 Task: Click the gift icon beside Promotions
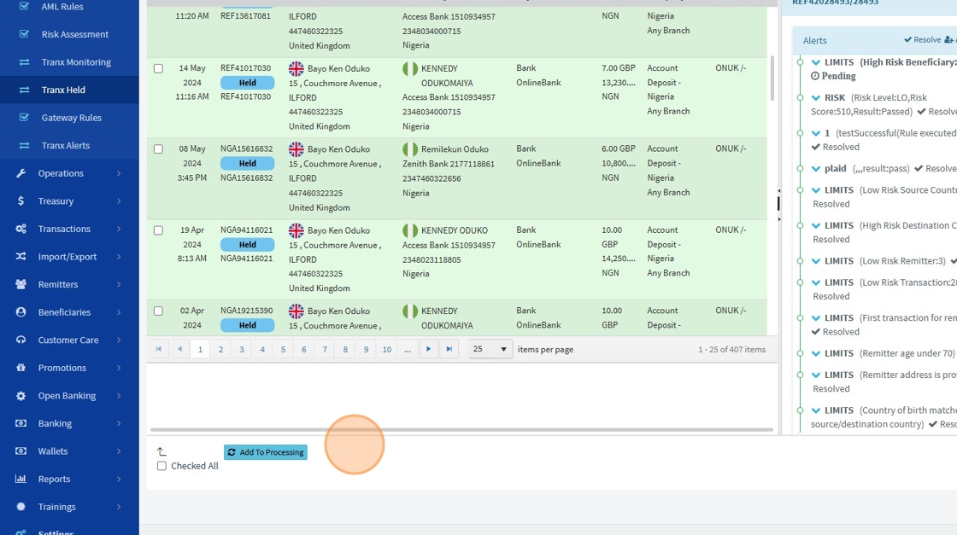[x=21, y=368]
